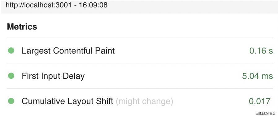The width and height of the screenshot is (278, 117).
Task: Click the 0.017 layout shift value
Action: point(259,101)
